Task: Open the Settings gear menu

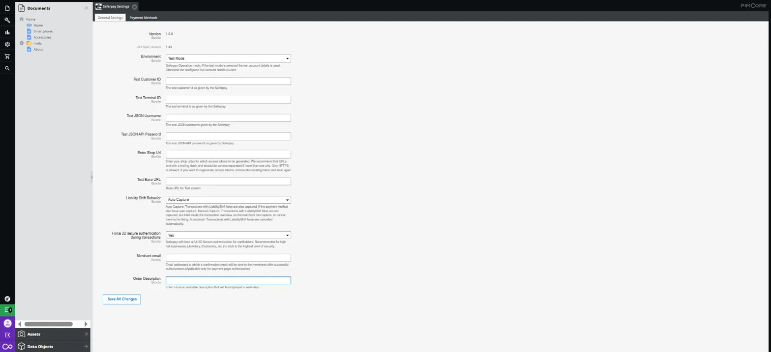Action: [7, 44]
